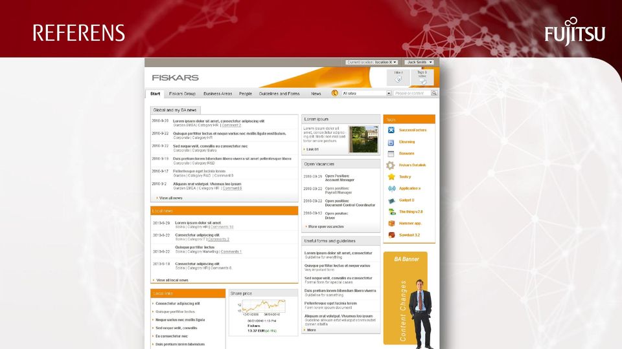622x349 pixels.
Task: Click 'Consectetur adipiscing elit' in Local links
Action: (178, 304)
